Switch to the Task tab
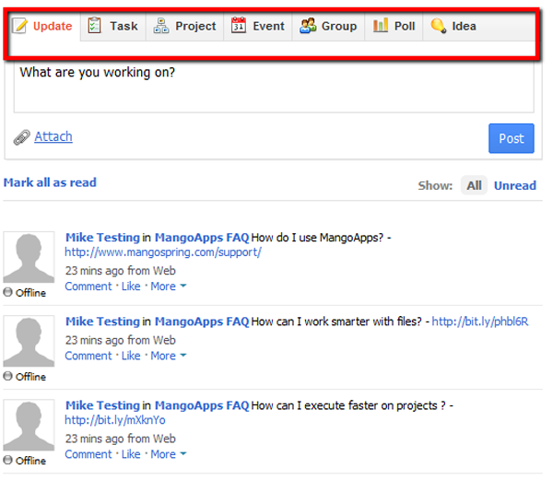553x480 pixels. [x=113, y=26]
